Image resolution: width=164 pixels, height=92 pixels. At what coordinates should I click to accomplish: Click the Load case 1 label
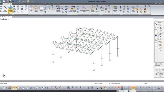click(4, 19)
